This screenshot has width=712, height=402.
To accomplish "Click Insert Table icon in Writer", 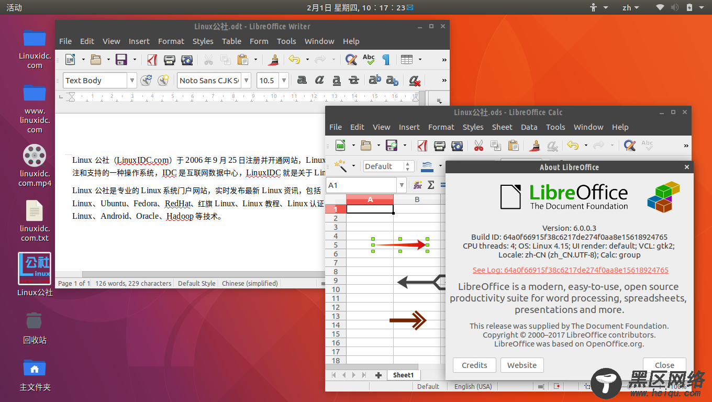I will 407,60.
